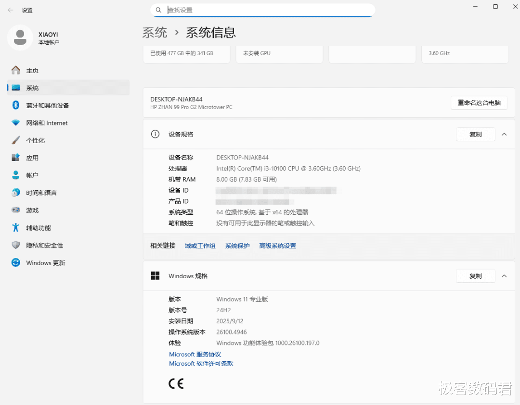
Task: Click the storage card 已使用 477 GB
Action: point(186,54)
